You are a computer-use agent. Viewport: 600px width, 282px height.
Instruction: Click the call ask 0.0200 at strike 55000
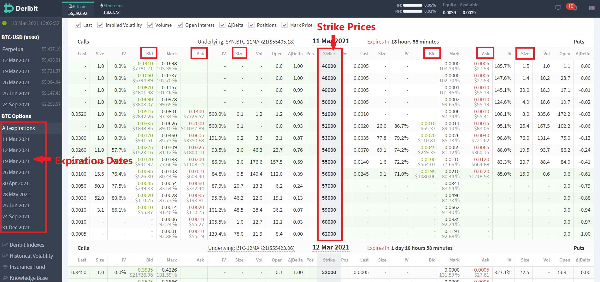(x=197, y=160)
